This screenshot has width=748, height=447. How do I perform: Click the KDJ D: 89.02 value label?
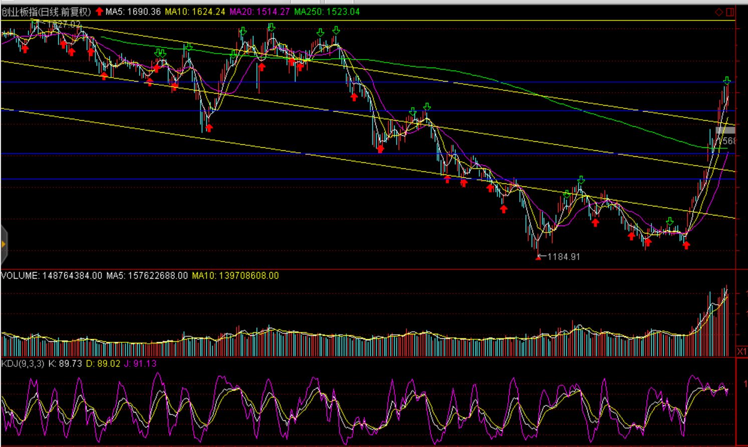(103, 363)
